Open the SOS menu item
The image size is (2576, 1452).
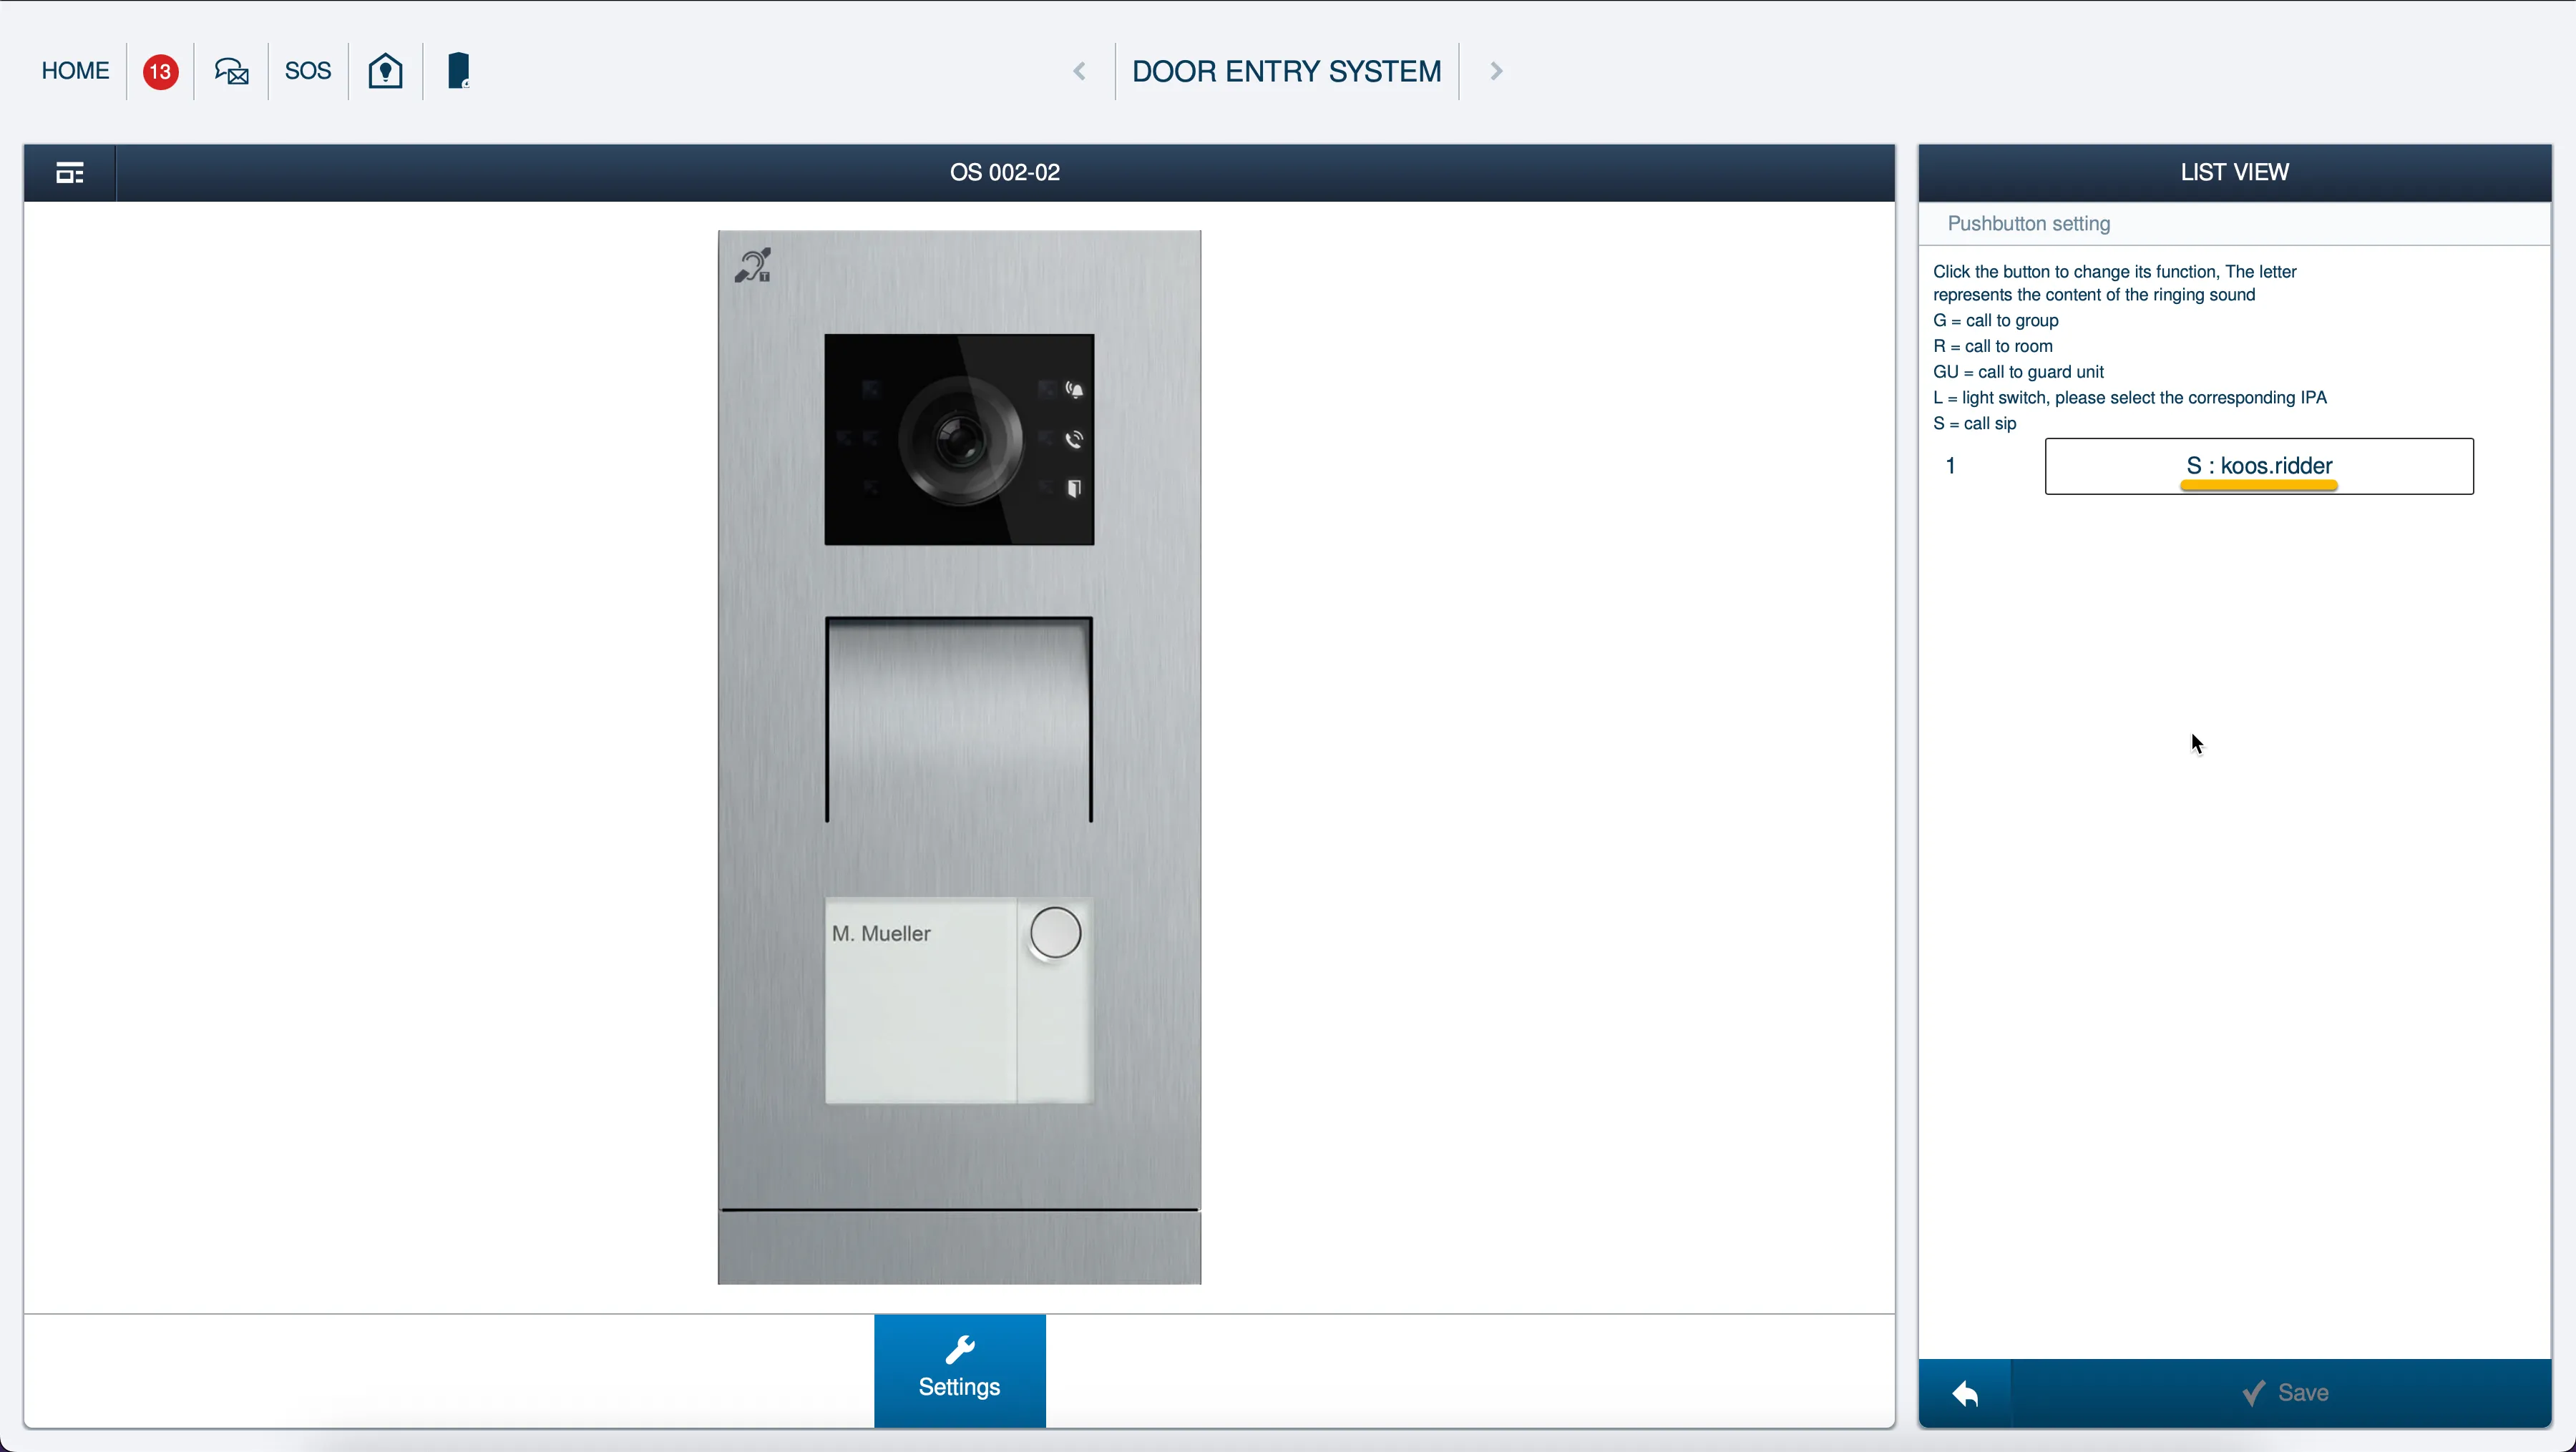(x=307, y=71)
